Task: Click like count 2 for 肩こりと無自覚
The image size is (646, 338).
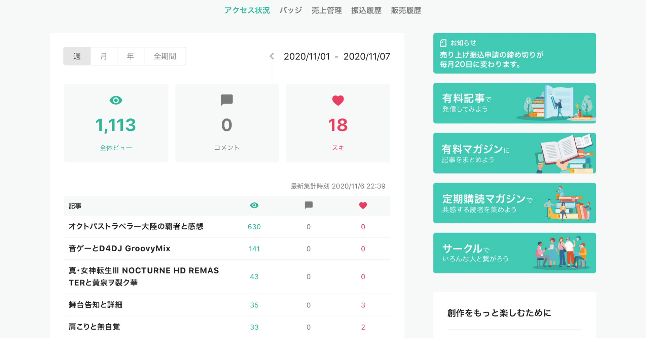Action: [363, 327]
